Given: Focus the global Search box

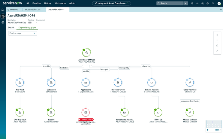Looking at the screenshot, I should 170,3.
